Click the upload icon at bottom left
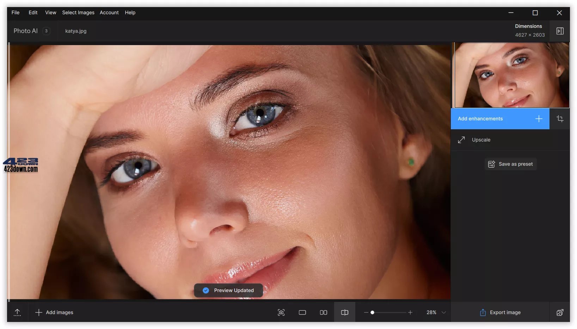Viewport: 577px width, 329px height. (17, 312)
